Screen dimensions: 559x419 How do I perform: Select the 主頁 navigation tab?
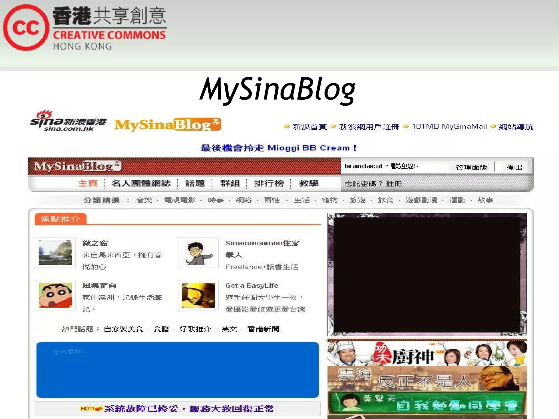(x=88, y=183)
